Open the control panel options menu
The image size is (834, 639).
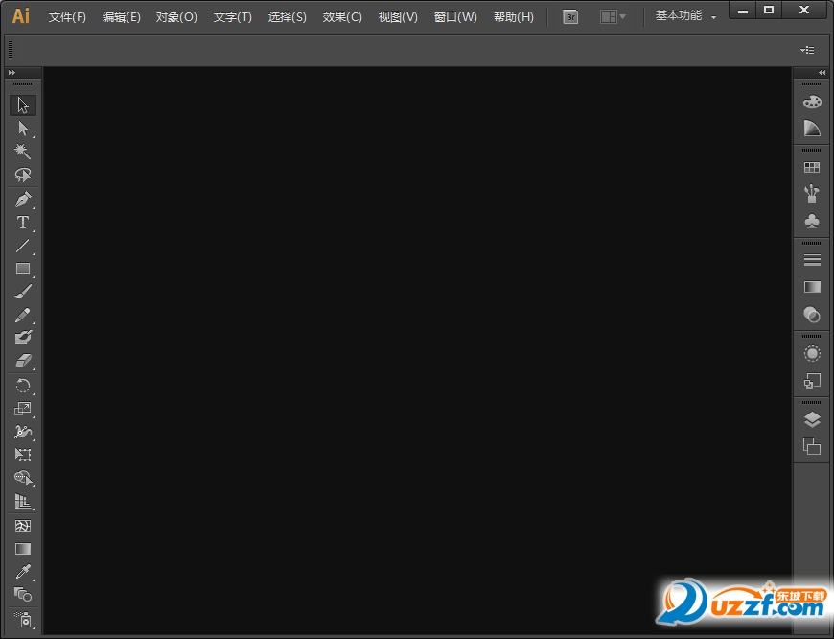click(807, 50)
